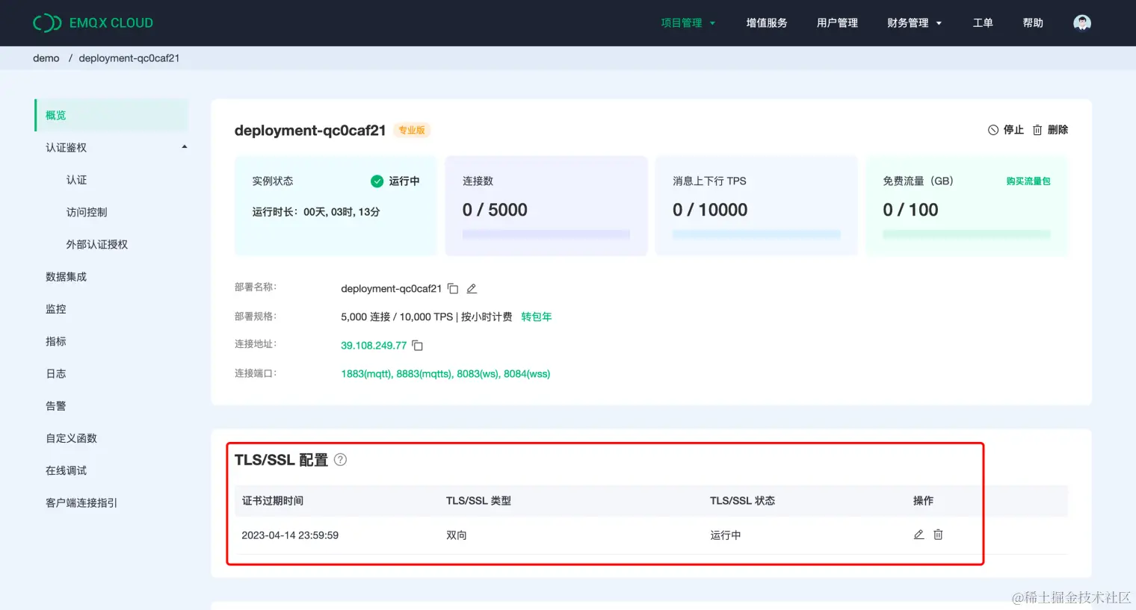Click the connections progress bar under 0/5000
The image size is (1136, 610).
(x=546, y=234)
